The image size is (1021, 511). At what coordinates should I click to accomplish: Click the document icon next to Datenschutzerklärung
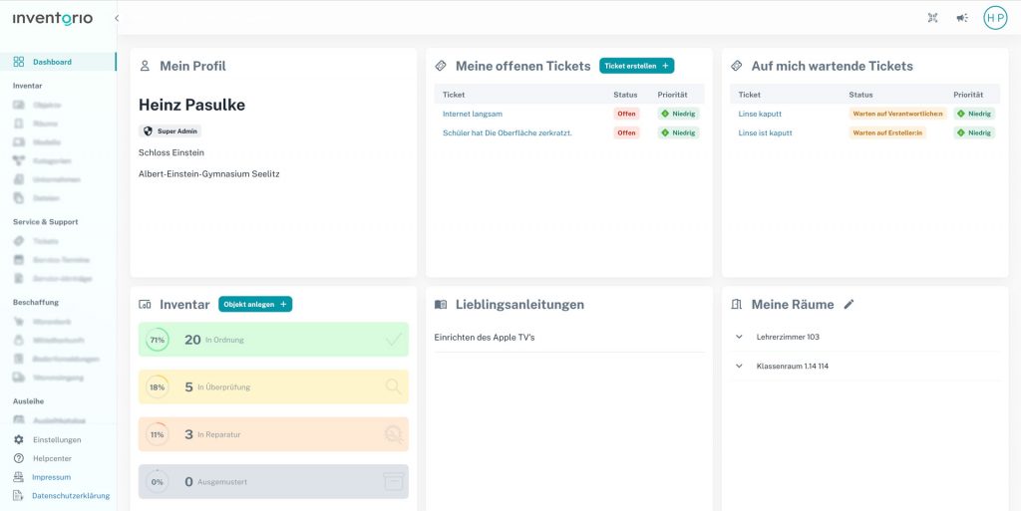[19, 495]
